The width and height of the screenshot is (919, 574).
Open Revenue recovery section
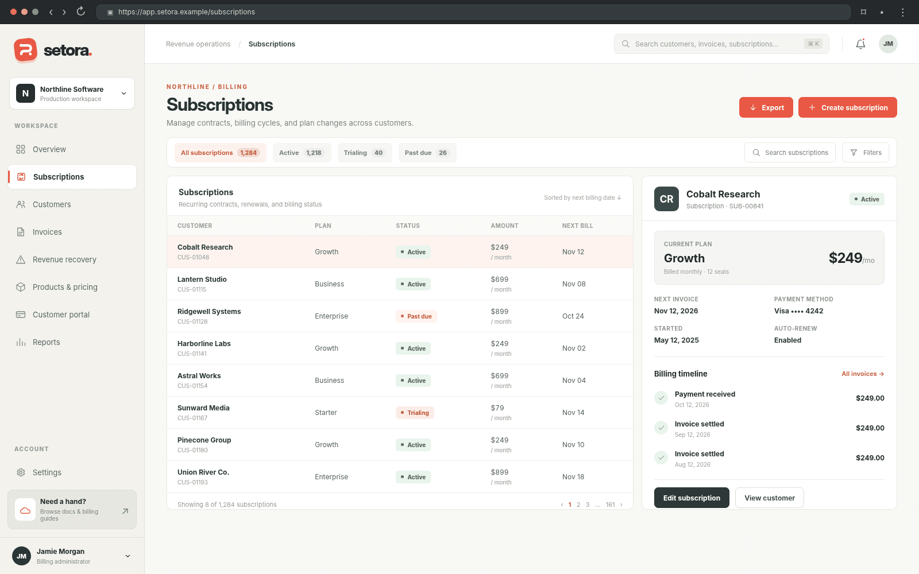point(72,259)
